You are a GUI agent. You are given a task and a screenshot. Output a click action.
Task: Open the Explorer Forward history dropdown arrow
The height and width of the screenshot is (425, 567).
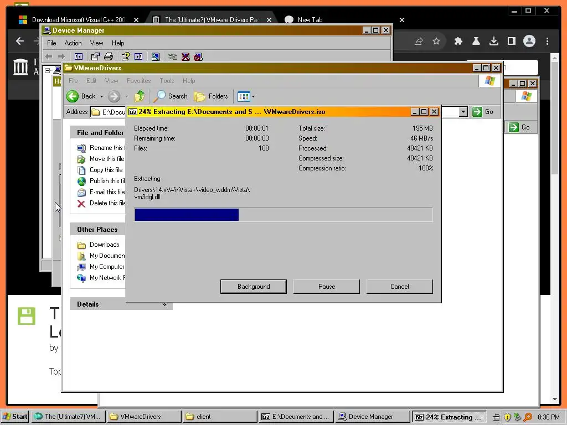126,96
